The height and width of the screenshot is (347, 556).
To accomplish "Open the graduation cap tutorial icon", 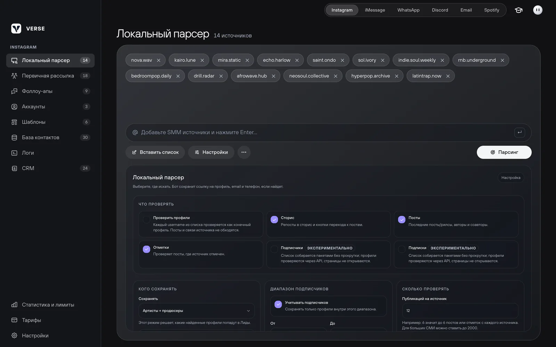I will pos(518,10).
